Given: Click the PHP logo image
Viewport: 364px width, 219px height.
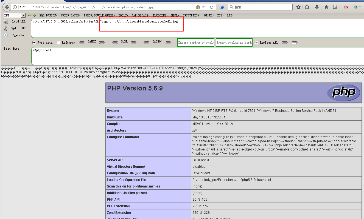Looking at the screenshot, I should pyautogui.click(x=343, y=93).
